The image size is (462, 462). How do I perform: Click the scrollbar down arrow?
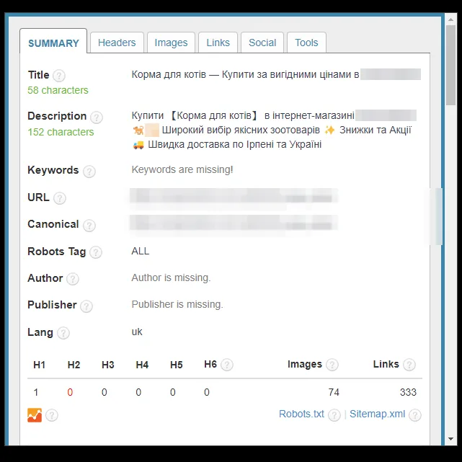click(x=450, y=439)
